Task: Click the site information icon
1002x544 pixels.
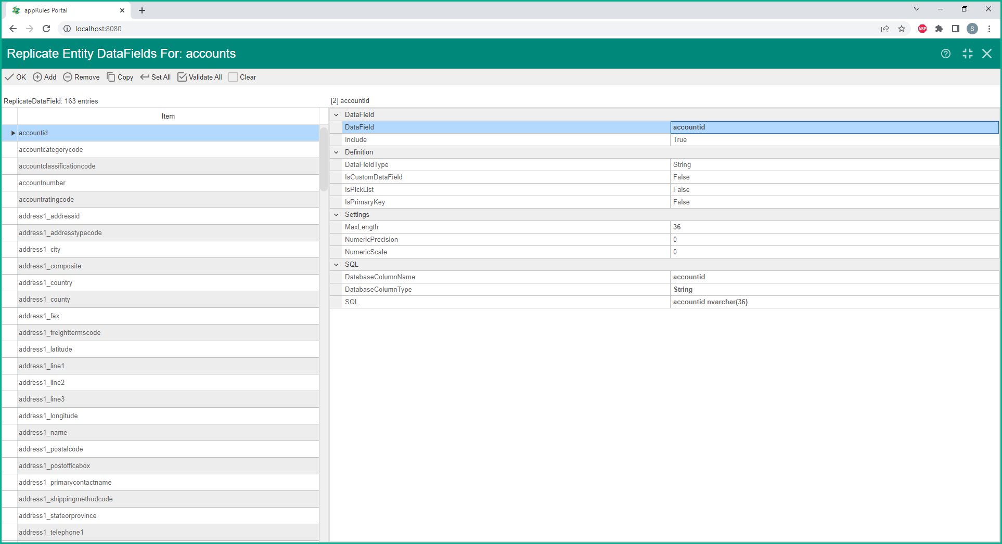Action: click(67, 29)
